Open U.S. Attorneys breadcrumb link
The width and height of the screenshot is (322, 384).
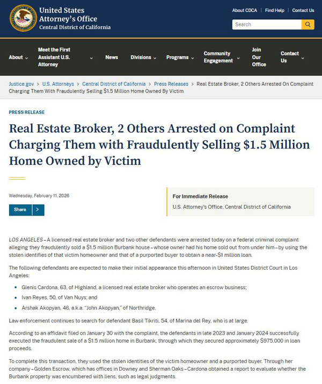(x=58, y=84)
